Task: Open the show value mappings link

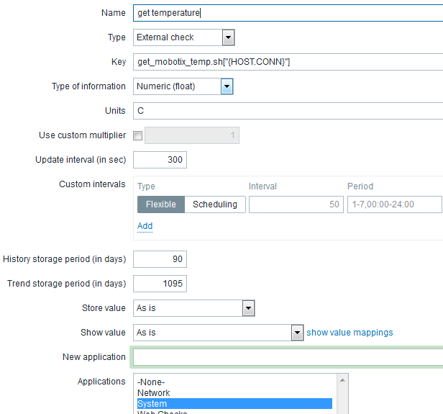Action: coord(350,333)
